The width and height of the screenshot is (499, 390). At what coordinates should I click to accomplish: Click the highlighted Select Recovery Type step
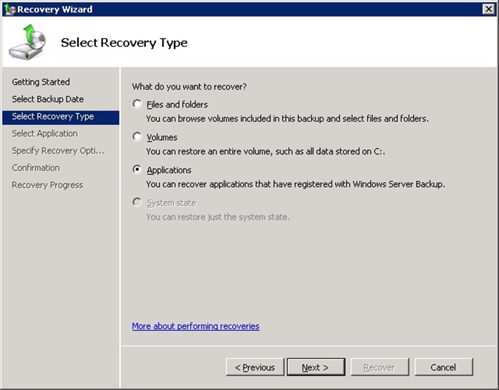(53, 117)
